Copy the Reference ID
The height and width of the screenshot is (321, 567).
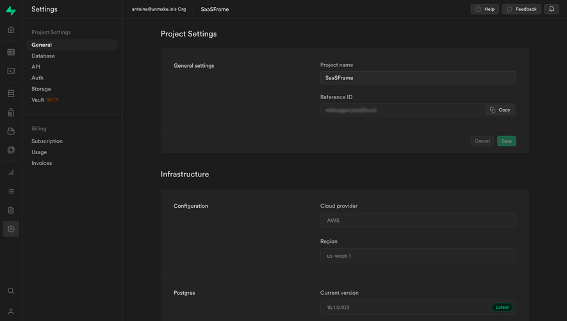click(500, 110)
